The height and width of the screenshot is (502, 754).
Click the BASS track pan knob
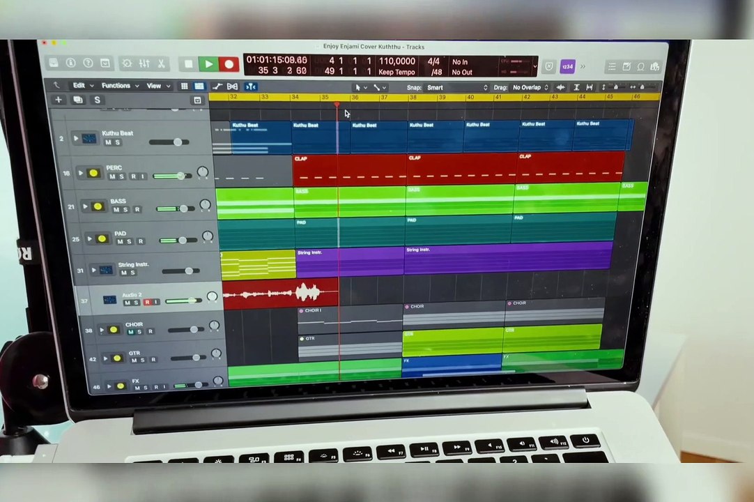(x=206, y=204)
